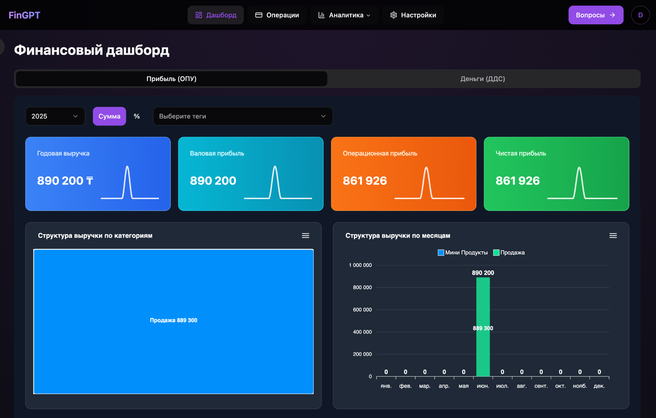
Task: Open the monthly chart hamburger menu
Action: pyautogui.click(x=613, y=236)
